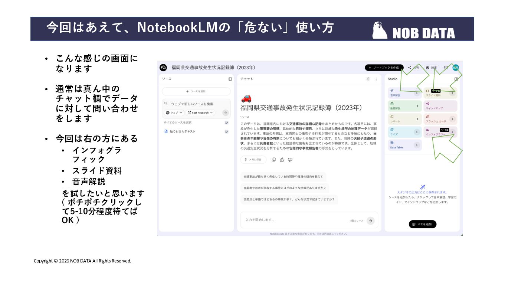Click マインドマップ tile in Studio
The width and height of the screenshot is (505, 284).
pyautogui.click(x=440, y=106)
